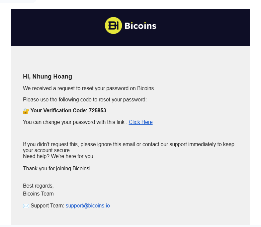This screenshot has width=261, height=227.
Task: Click the 'If you didn't request this' paragraph
Action: pyautogui.click(x=129, y=147)
